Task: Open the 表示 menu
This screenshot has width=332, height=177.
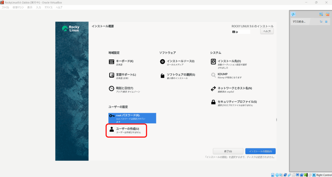Action: pyautogui.click(x=30, y=7)
